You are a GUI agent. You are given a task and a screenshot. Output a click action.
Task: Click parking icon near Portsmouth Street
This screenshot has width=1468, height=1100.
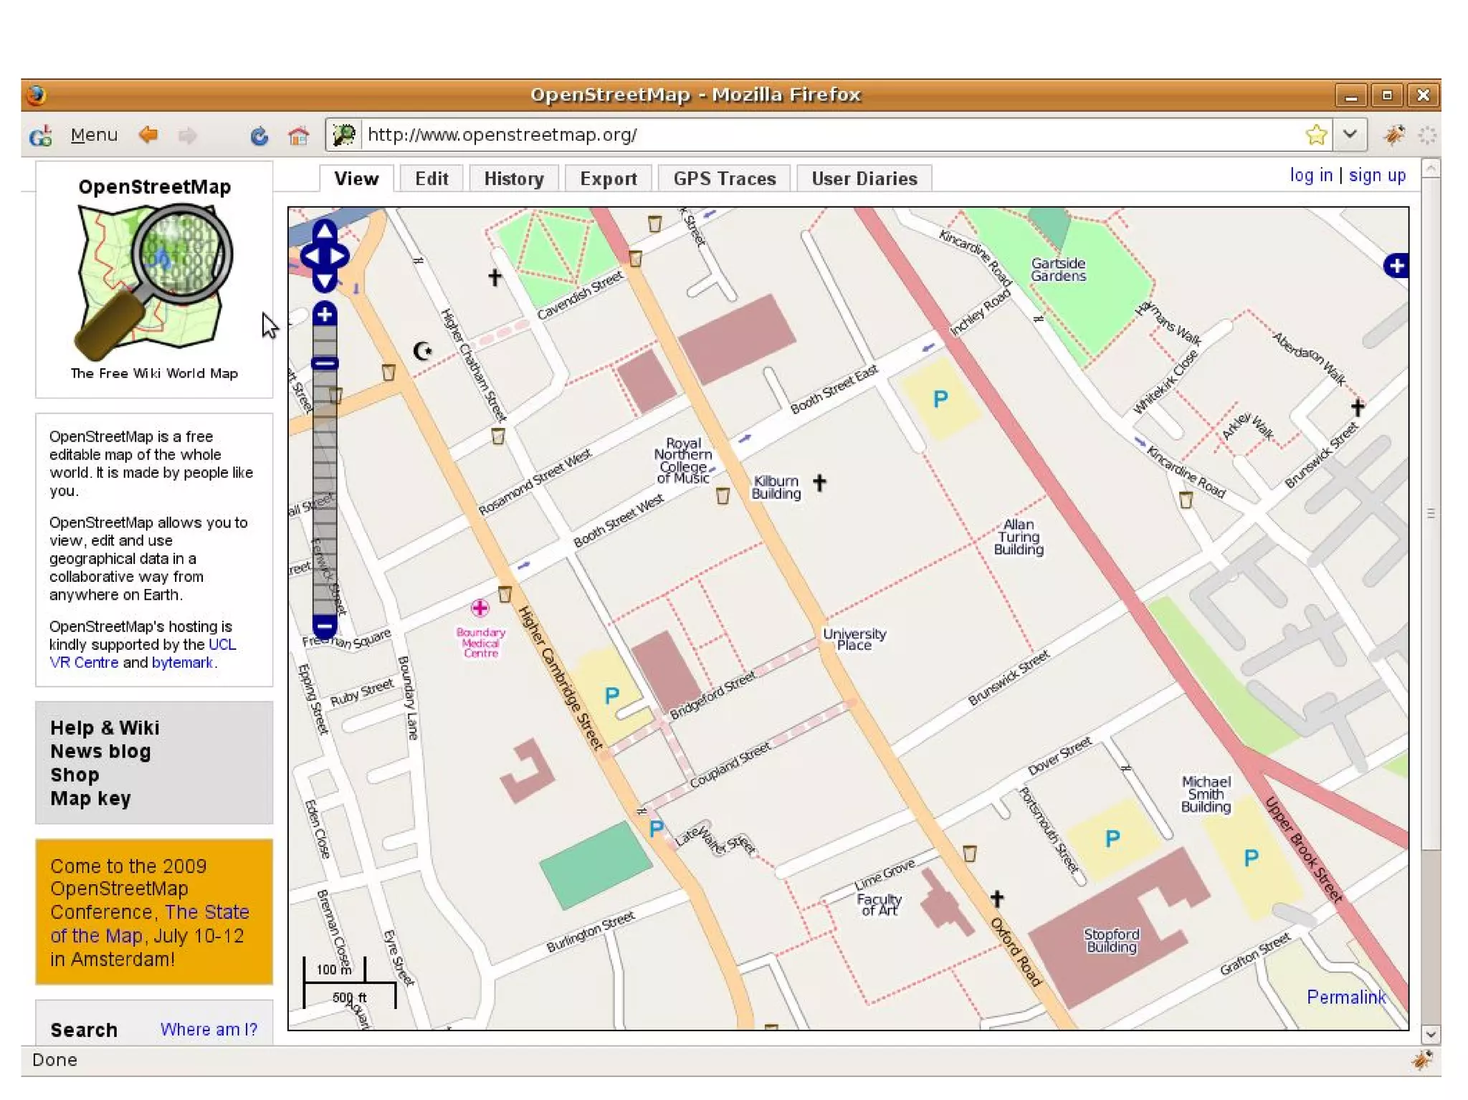(x=1112, y=838)
